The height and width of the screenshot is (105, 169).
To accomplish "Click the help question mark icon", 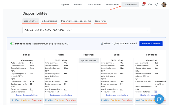I will click(x=150, y=5).
